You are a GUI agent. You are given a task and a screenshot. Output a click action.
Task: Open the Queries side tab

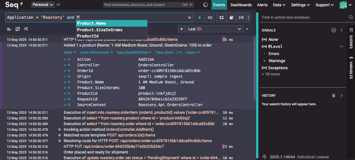point(351,38)
